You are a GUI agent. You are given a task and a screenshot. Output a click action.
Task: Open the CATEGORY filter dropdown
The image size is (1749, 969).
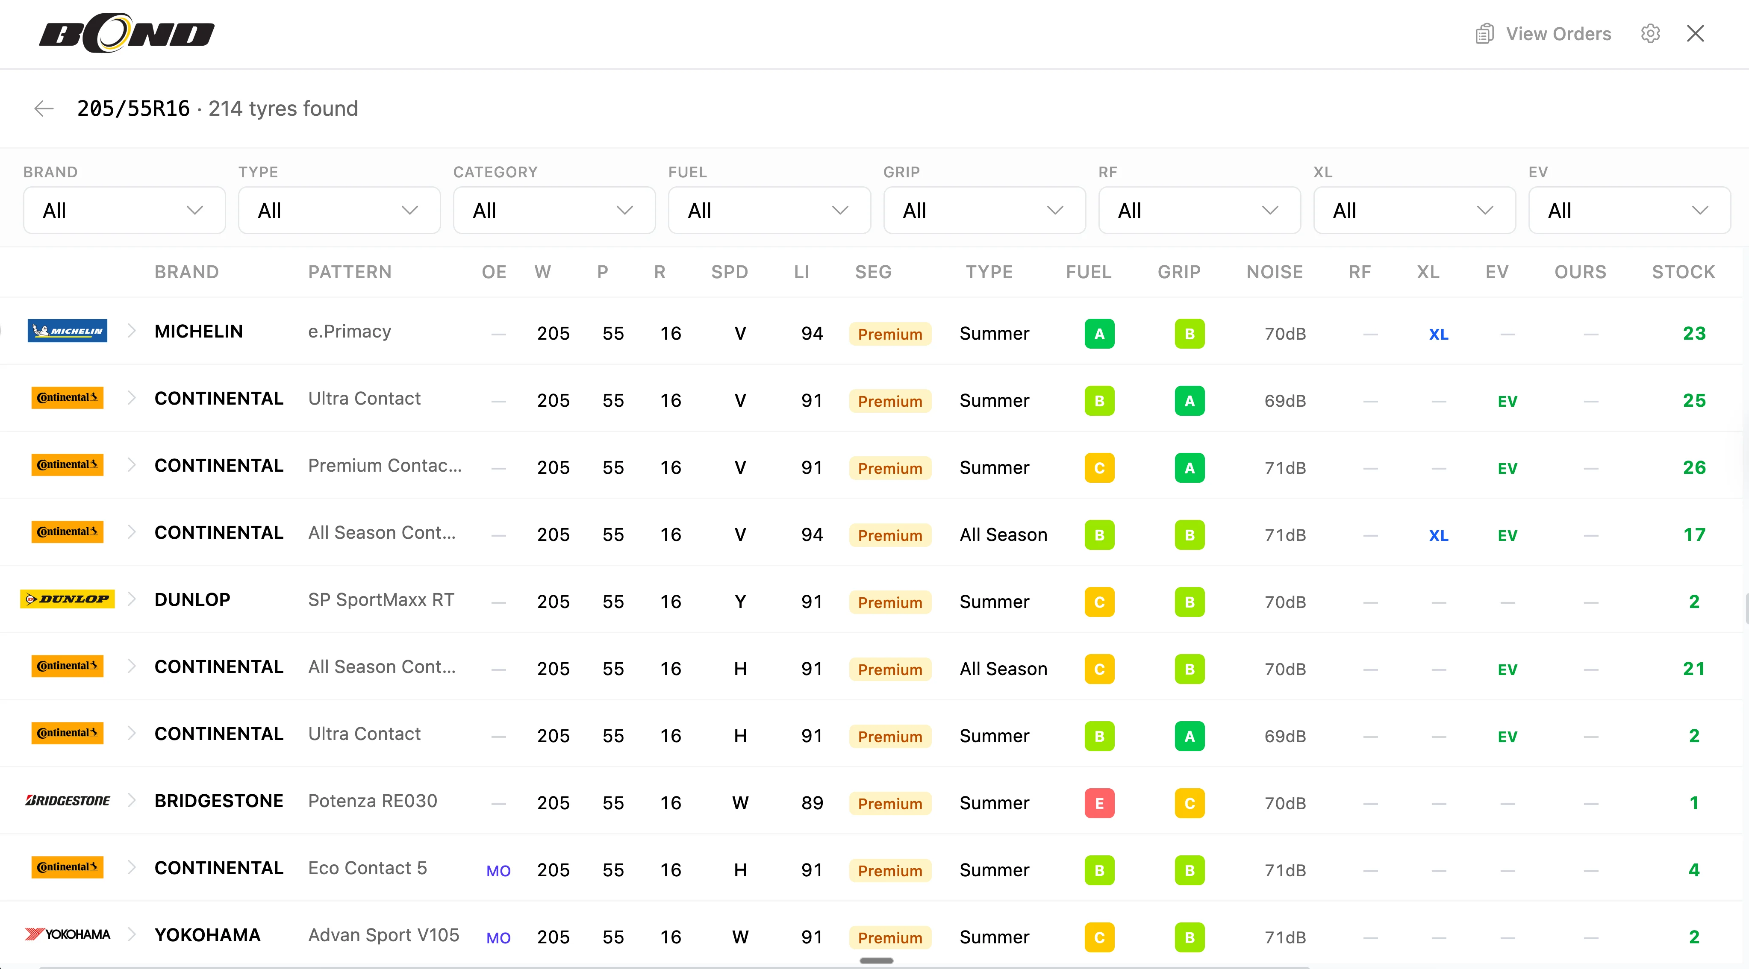554,210
